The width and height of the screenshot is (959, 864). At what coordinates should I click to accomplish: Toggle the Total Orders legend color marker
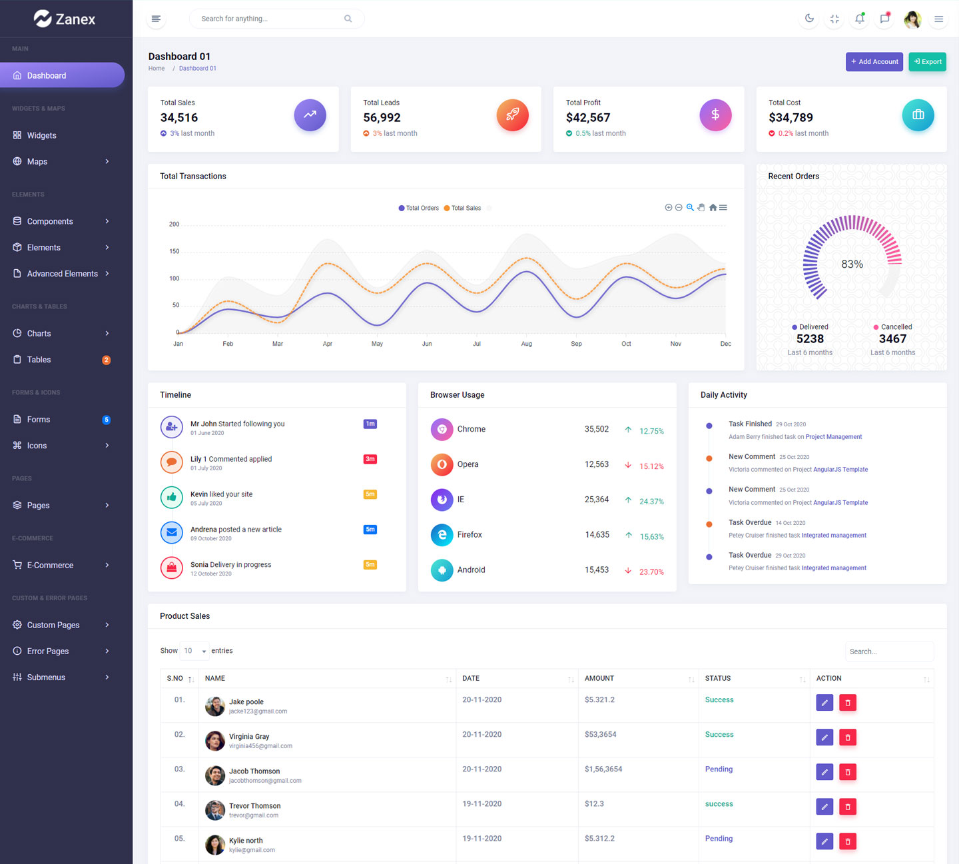point(402,209)
